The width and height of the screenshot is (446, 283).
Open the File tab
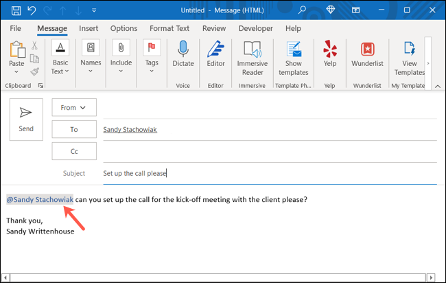pos(15,28)
